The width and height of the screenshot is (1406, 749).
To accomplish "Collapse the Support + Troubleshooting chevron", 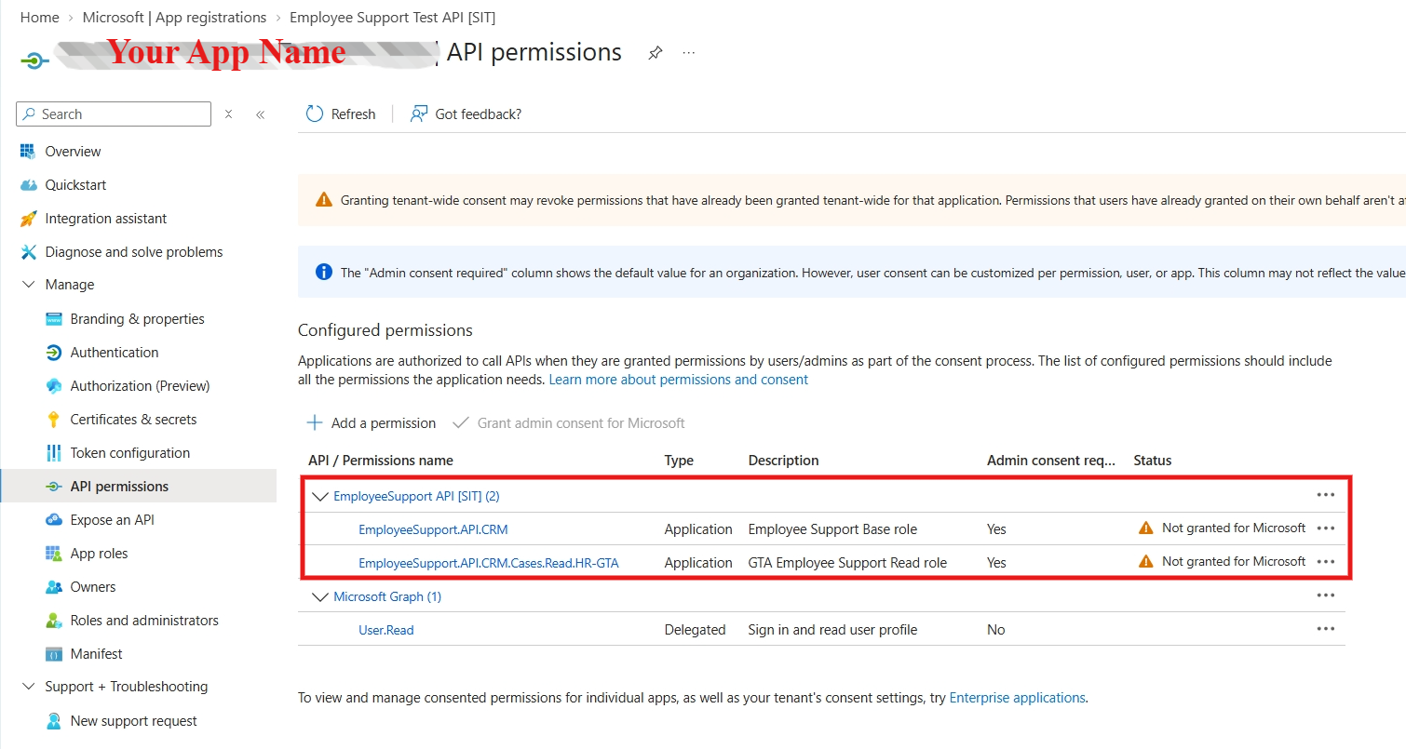I will point(28,687).
